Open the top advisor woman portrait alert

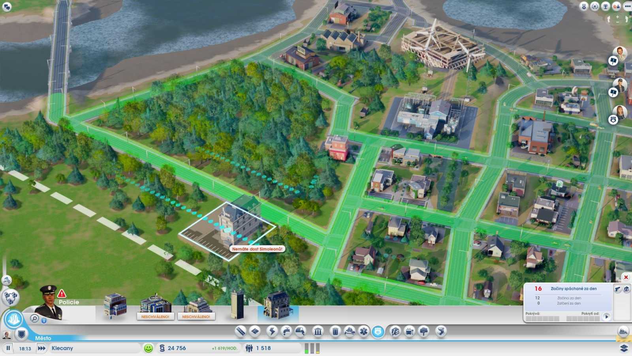coord(619,54)
